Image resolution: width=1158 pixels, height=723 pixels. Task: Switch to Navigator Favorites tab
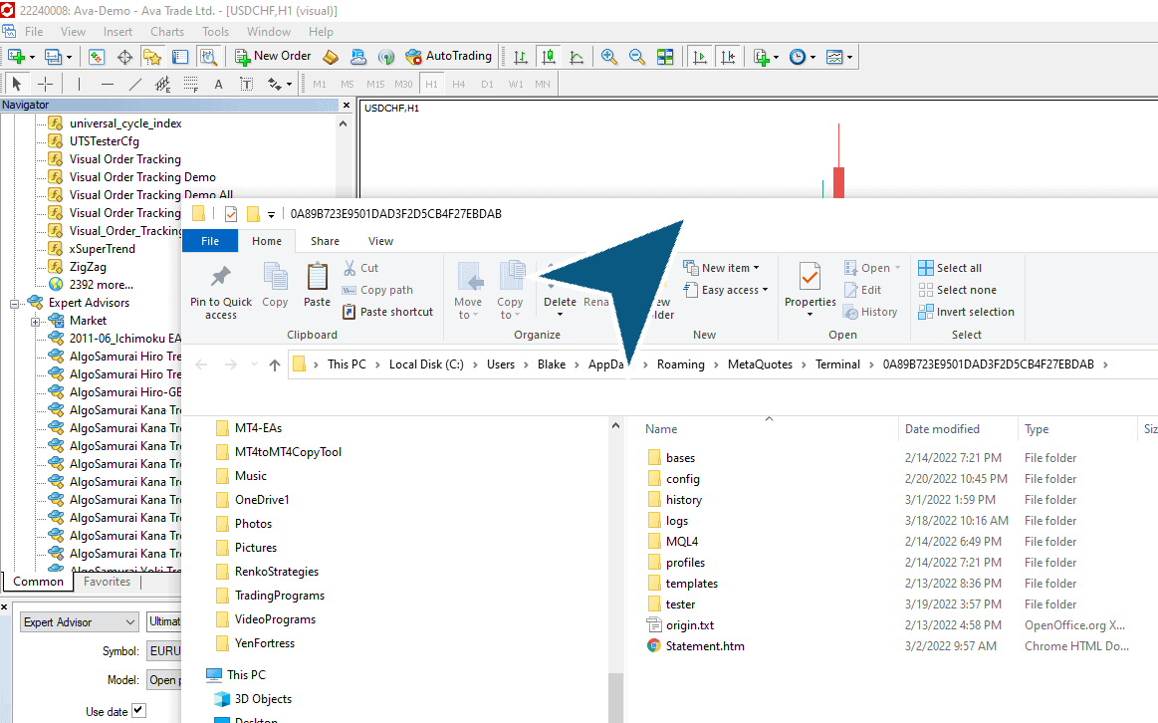(x=108, y=582)
